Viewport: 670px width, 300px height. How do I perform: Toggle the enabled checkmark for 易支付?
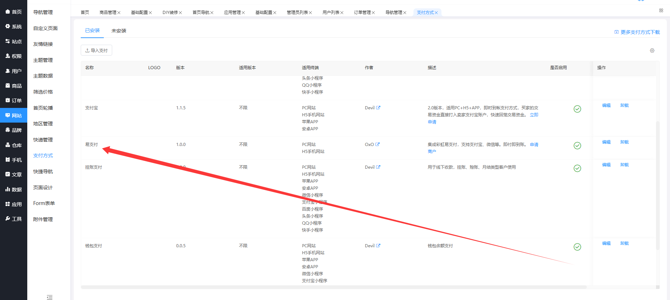click(577, 146)
